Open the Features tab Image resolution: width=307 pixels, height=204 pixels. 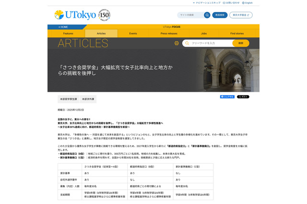click(x=68, y=34)
